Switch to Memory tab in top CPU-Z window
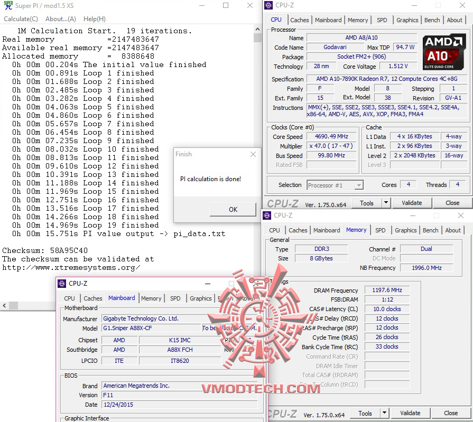 tap(358, 20)
